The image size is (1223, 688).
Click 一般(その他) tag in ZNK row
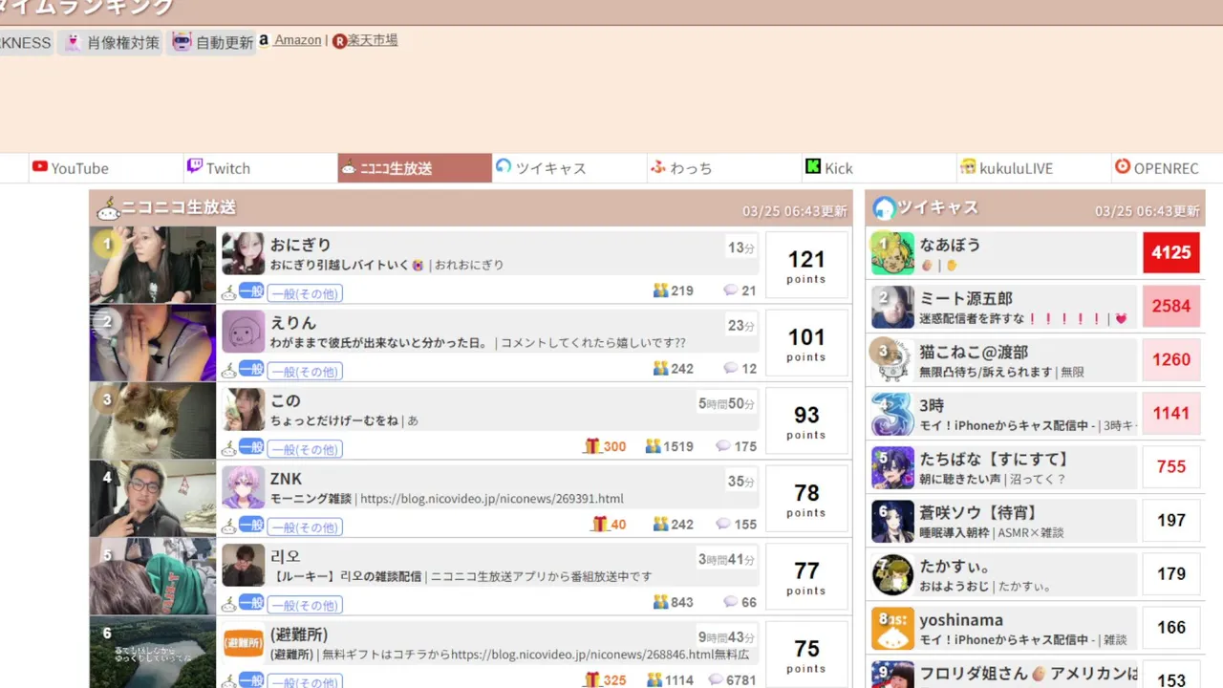305,527
